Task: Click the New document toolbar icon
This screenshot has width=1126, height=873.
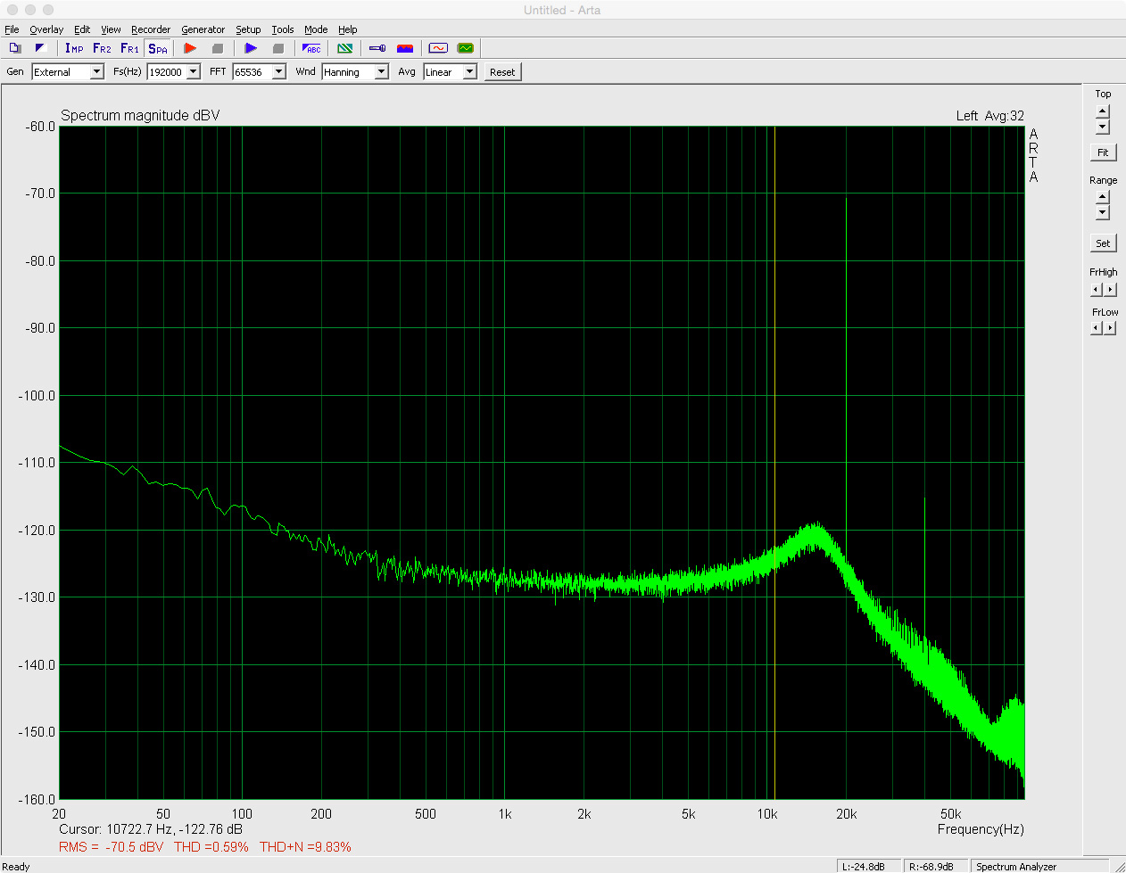Action: pos(14,48)
